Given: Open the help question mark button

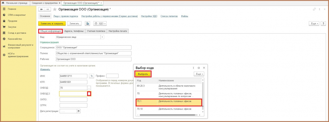Looking at the screenshot, I should point(323,23).
